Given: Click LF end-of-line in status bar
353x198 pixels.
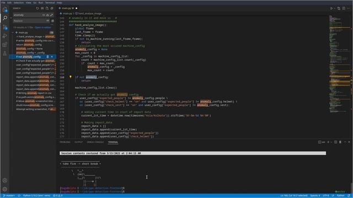Looking at the screenshot, I should (333, 196).
